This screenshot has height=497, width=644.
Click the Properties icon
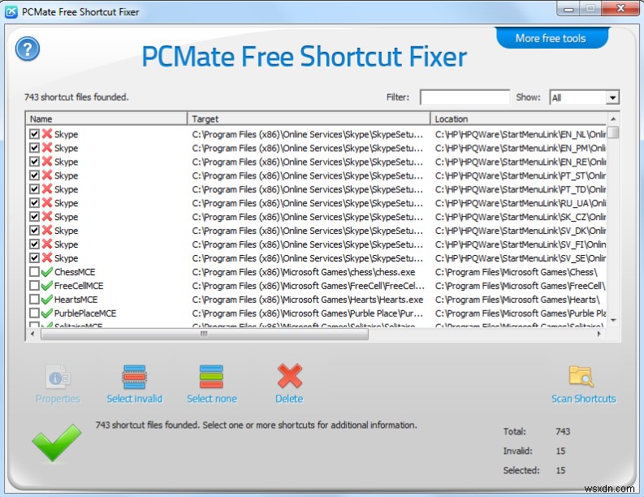click(x=58, y=377)
